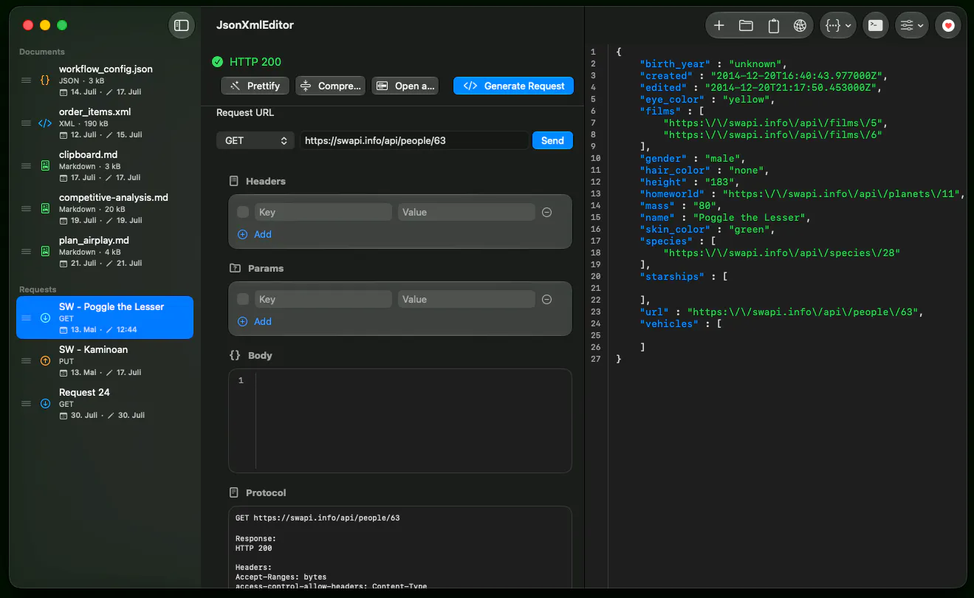Click the markdown icon of competitive-analysis.md

[45, 208]
